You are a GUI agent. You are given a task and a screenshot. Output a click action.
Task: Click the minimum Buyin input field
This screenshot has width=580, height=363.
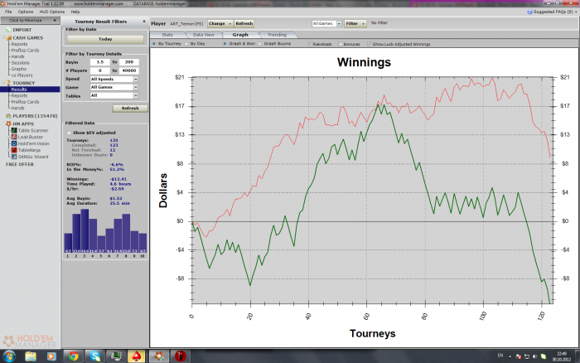click(x=100, y=62)
